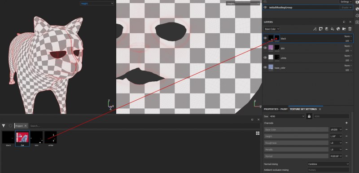Open the Base Color channel dropdown in Layers

click(272, 29)
